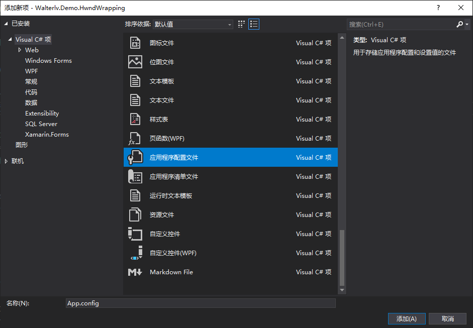Select the 数据 category
473x328 pixels.
[x=31, y=103]
